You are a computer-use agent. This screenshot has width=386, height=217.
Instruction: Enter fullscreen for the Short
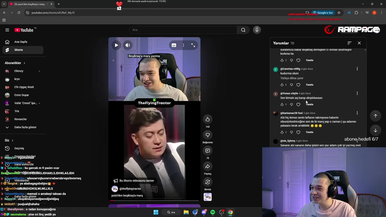(x=193, y=45)
